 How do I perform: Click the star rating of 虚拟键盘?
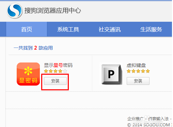tap(138, 71)
